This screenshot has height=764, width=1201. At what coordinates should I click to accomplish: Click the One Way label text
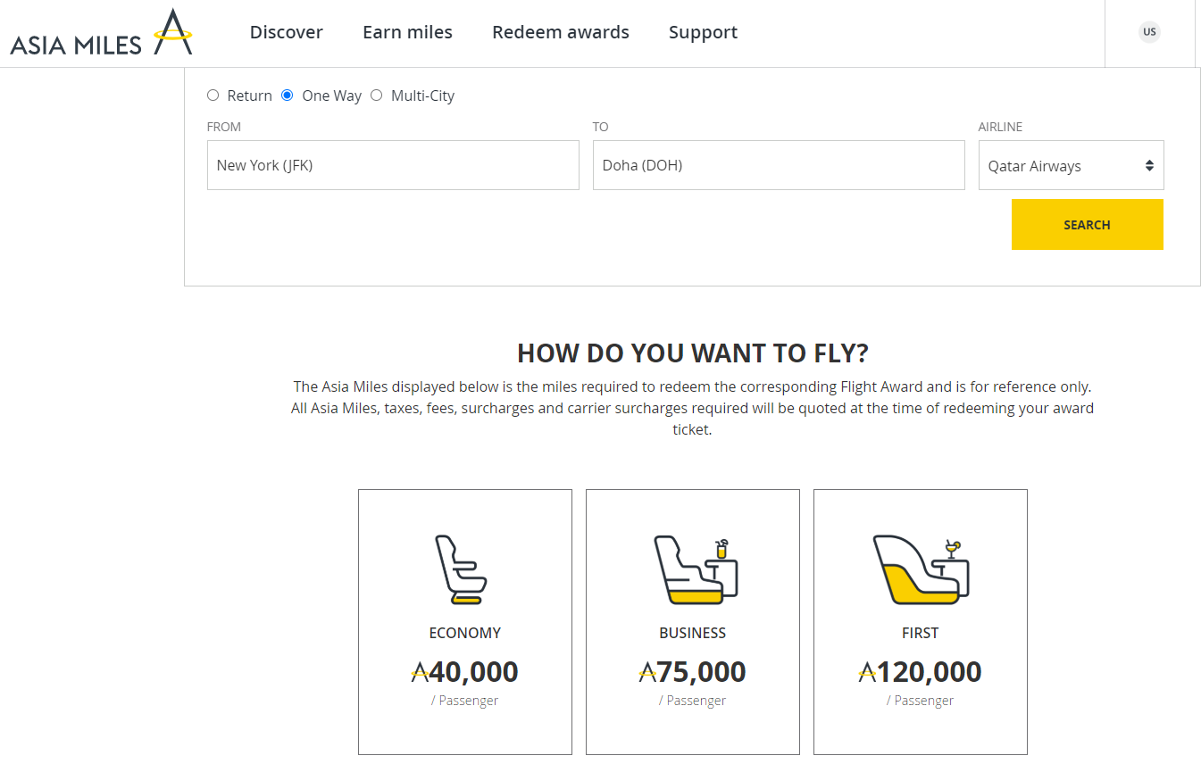tap(331, 95)
